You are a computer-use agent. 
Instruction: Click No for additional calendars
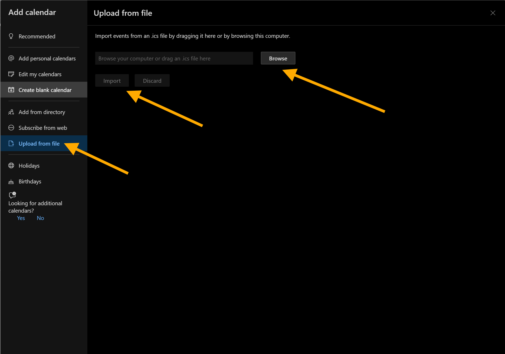pos(40,218)
